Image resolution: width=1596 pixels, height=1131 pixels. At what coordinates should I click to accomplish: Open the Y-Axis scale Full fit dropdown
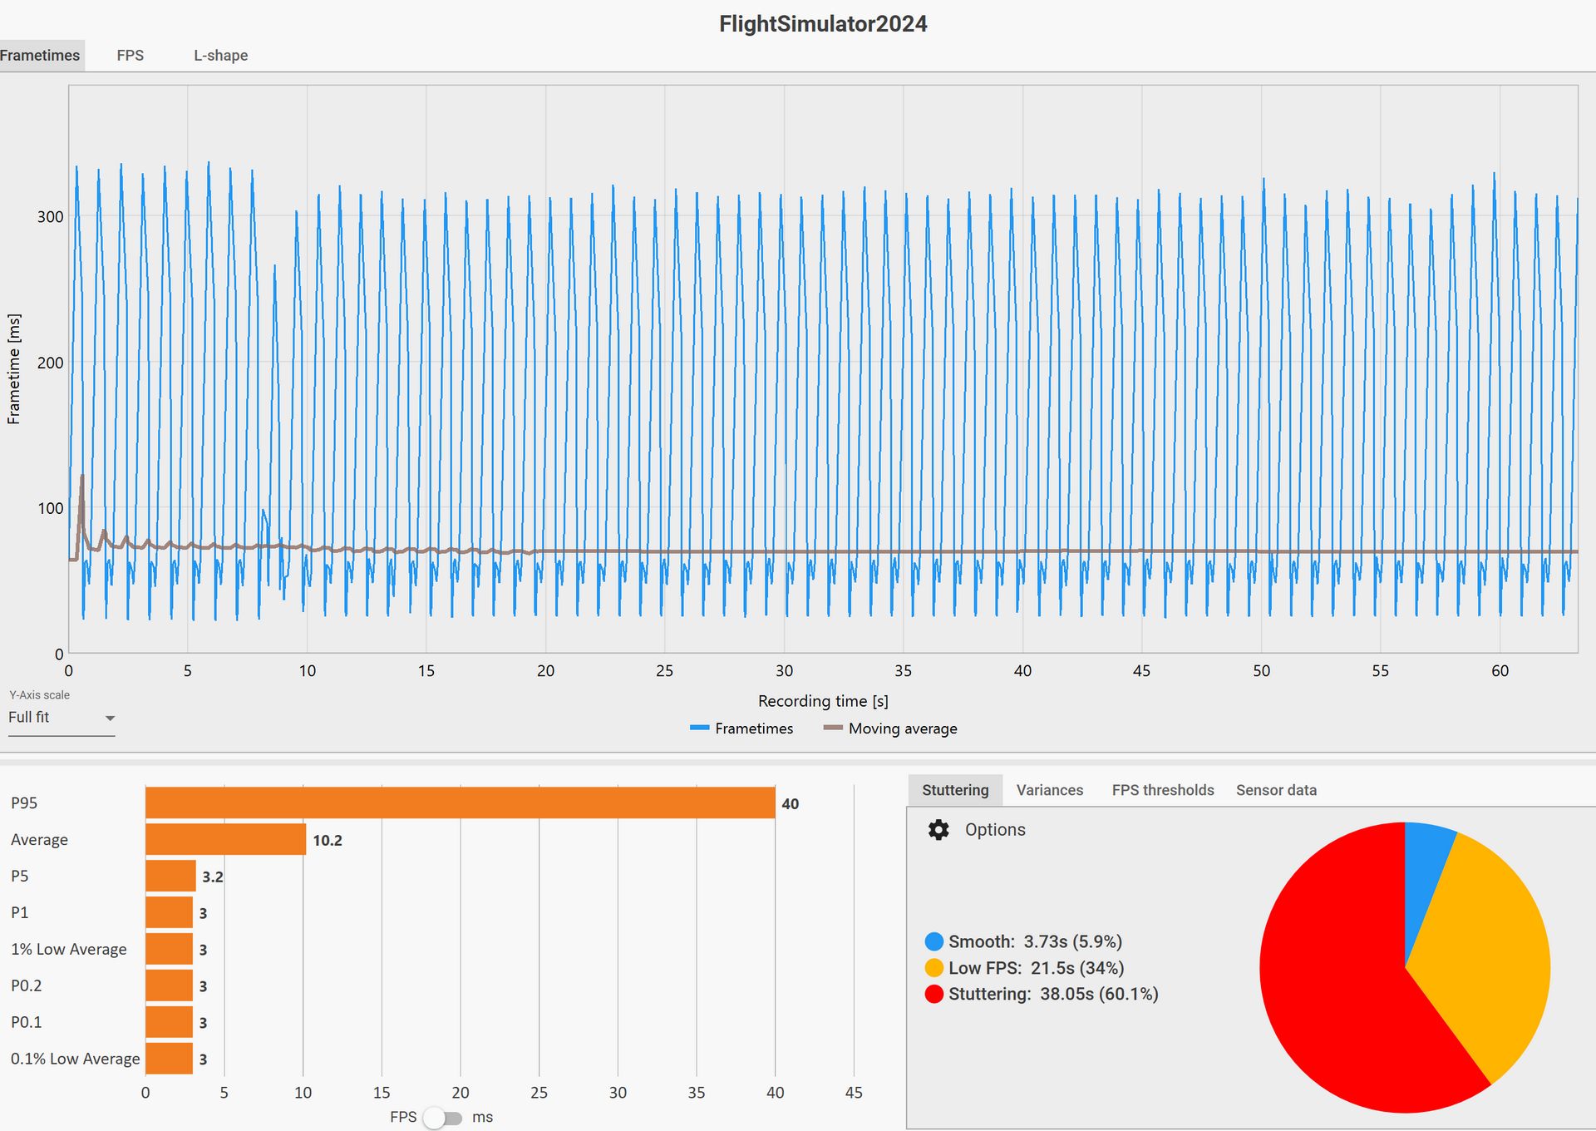[x=50, y=718]
